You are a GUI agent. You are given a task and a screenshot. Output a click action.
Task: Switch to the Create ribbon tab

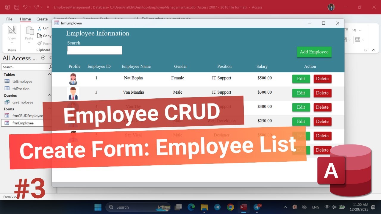tap(42, 19)
